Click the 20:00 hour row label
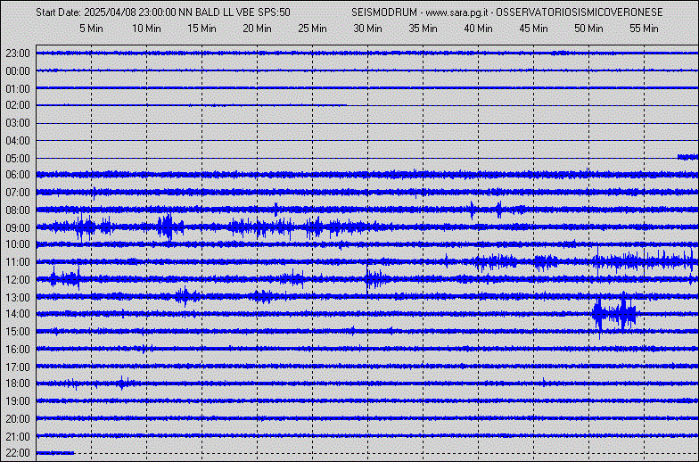The image size is (699, 462). pos(18,419)
